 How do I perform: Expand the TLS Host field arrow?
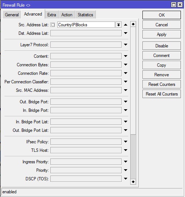point(125,150)
